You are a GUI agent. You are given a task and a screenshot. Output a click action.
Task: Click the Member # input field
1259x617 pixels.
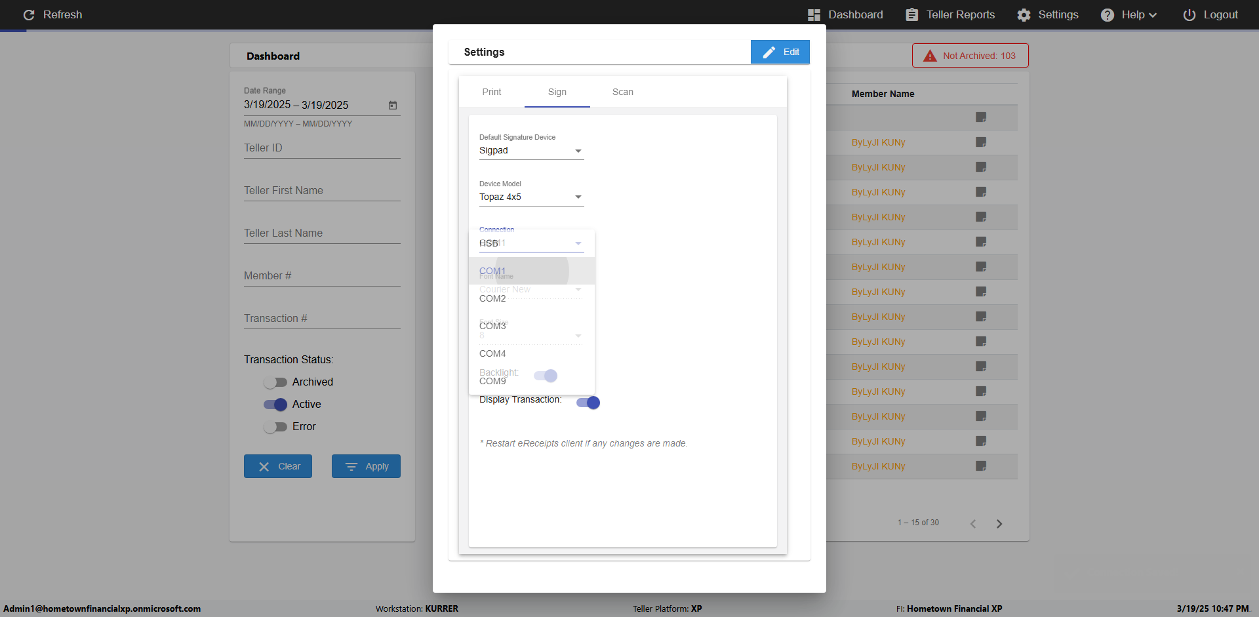(x=322, y=276)
